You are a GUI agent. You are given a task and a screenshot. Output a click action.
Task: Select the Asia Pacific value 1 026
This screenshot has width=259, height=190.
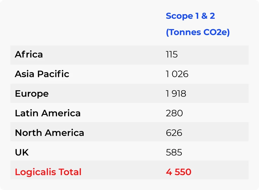[x=177, y=74]
